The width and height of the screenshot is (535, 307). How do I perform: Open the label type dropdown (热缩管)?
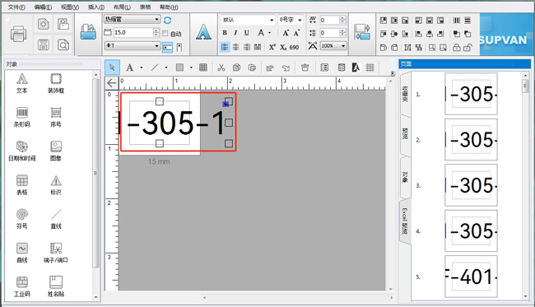pos(132,20)
